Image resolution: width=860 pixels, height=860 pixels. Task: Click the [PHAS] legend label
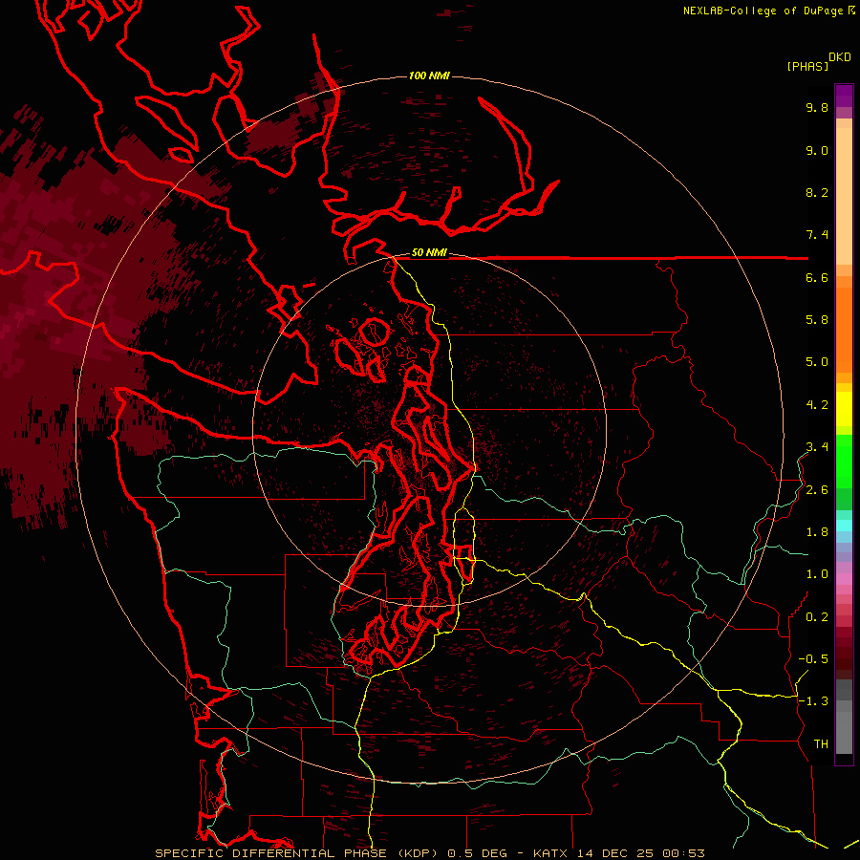pos(807,67)
